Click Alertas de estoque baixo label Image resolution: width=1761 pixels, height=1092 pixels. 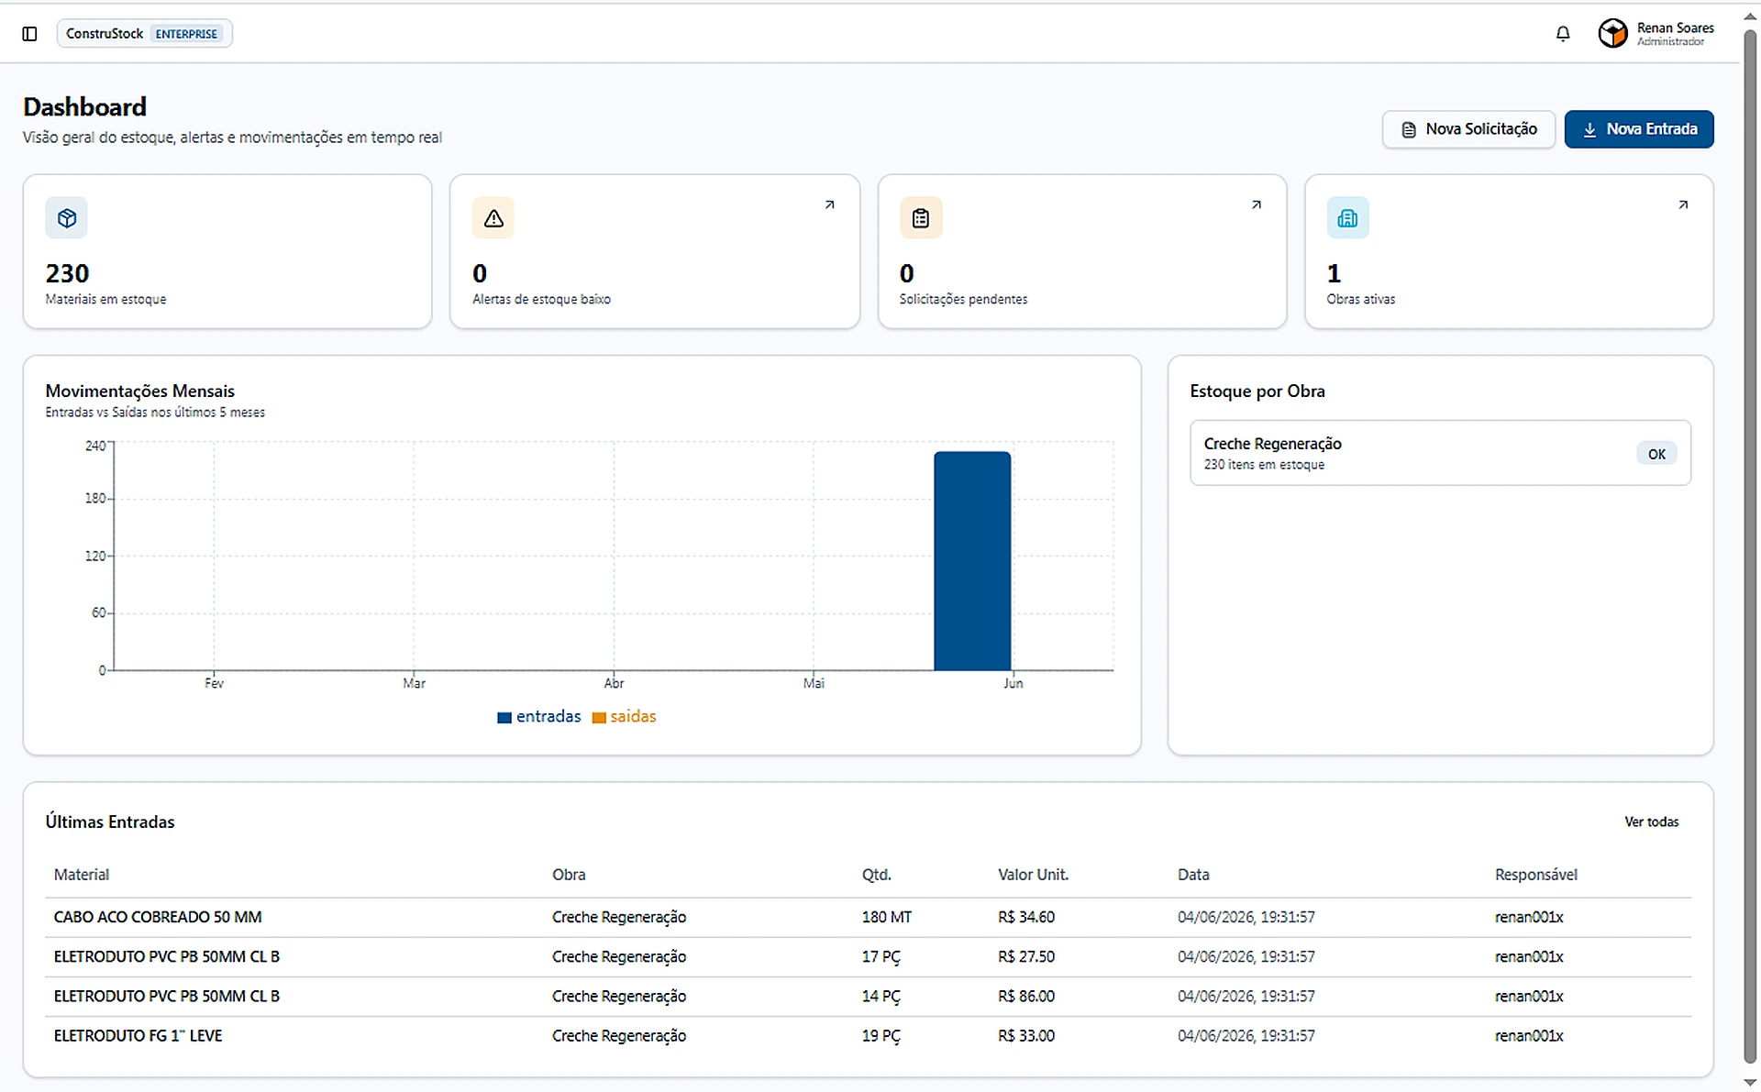coord(541,300)
